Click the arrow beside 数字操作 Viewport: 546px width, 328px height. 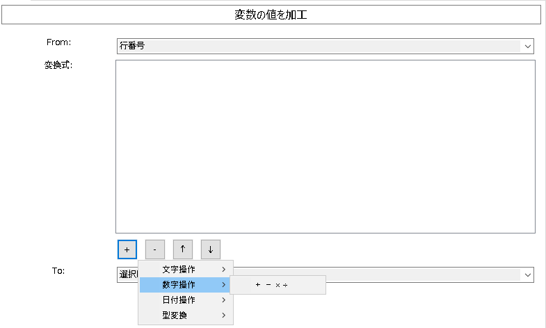click(223, 285)
